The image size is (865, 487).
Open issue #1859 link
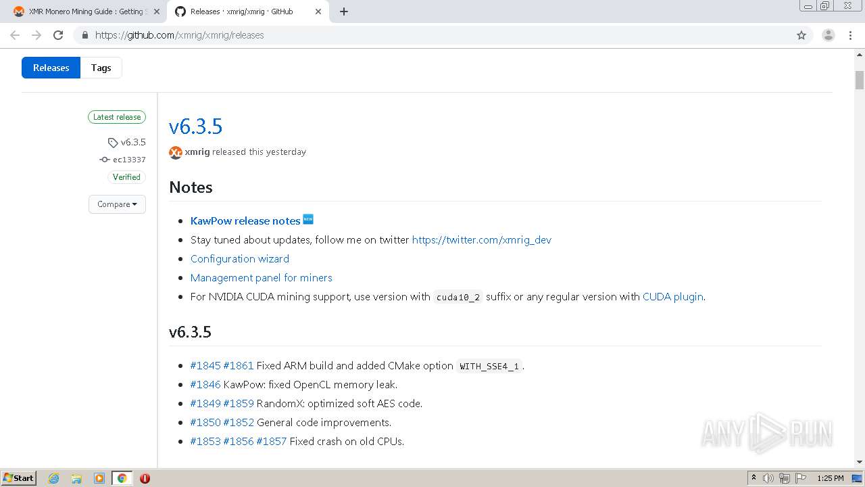[x=239, y=403]
